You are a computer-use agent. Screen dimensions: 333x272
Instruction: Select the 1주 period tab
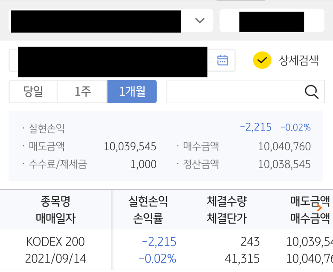[x=82, y=92]
